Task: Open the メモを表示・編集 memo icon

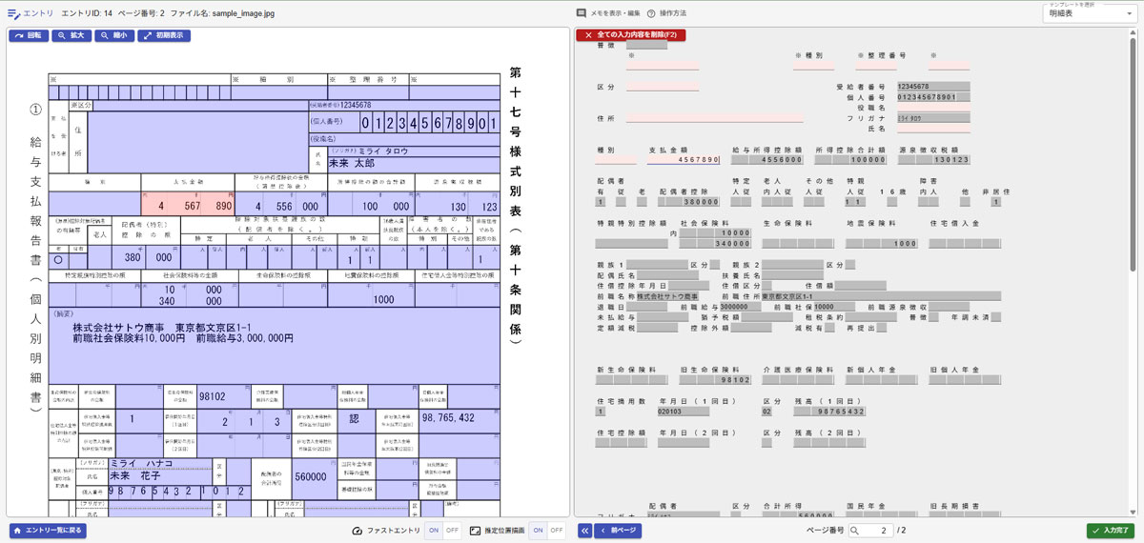Action: point(582,13)
